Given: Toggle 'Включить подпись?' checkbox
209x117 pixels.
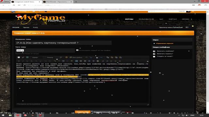Looking at the screenshot, I should pyautogui.click(x=154, y=54).
